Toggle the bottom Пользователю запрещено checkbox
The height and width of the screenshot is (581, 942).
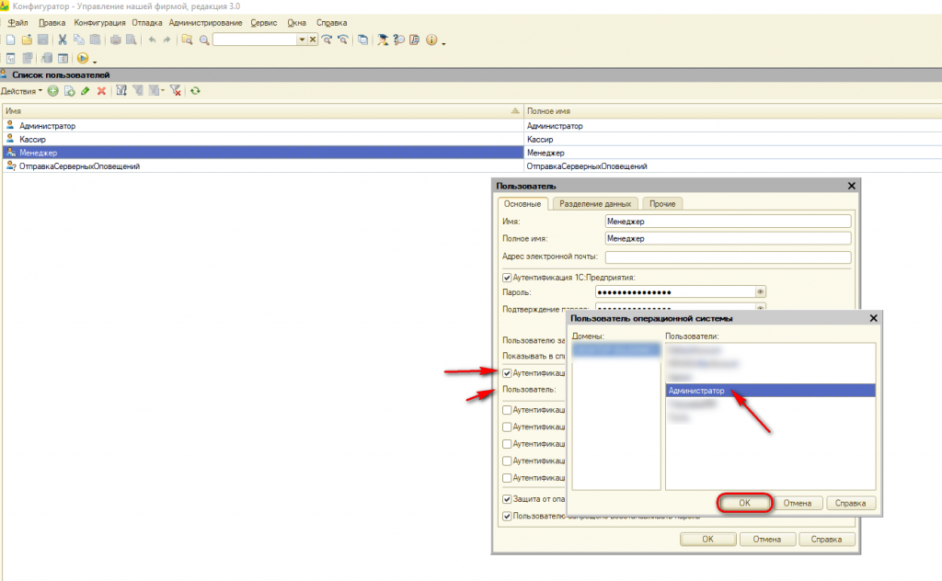click(507, 516)
